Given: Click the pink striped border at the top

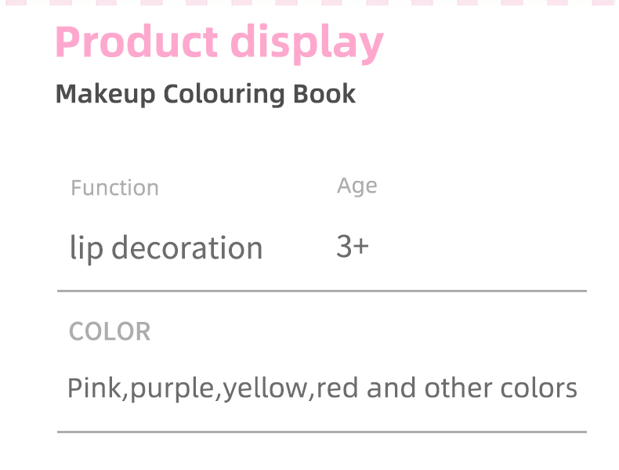Looking at the screenshot, I should pyautogui.click(x=309, y=2).
